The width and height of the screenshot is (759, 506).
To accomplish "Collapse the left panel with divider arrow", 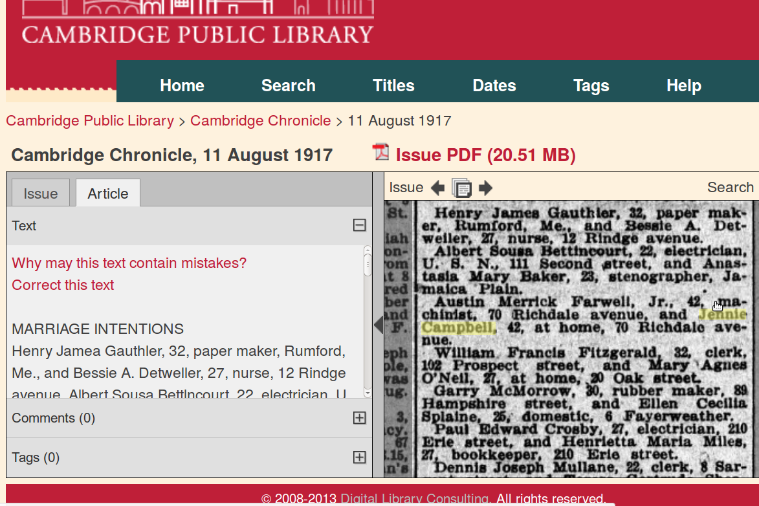I will (379, 324).
